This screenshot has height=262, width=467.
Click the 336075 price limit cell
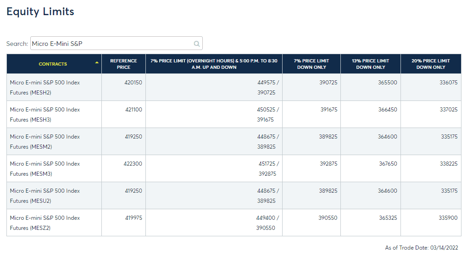(x=448, y=83)
